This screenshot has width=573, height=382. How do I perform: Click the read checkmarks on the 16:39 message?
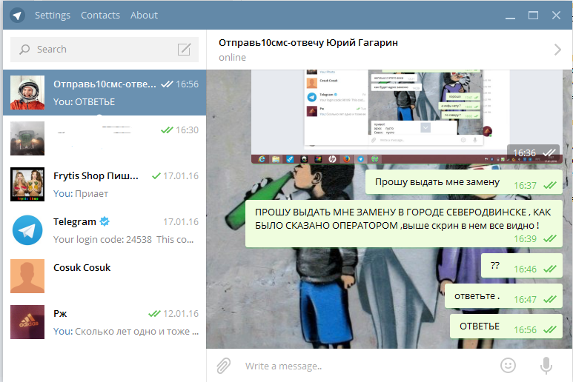549,239
